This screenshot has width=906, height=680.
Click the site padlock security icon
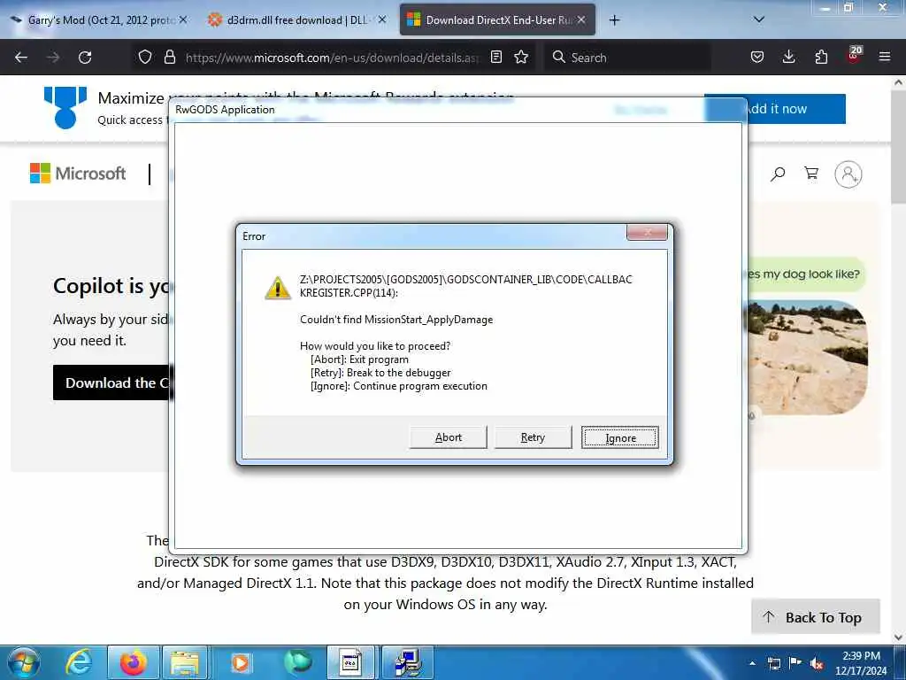pyautogui.click(x=169, y=57)
